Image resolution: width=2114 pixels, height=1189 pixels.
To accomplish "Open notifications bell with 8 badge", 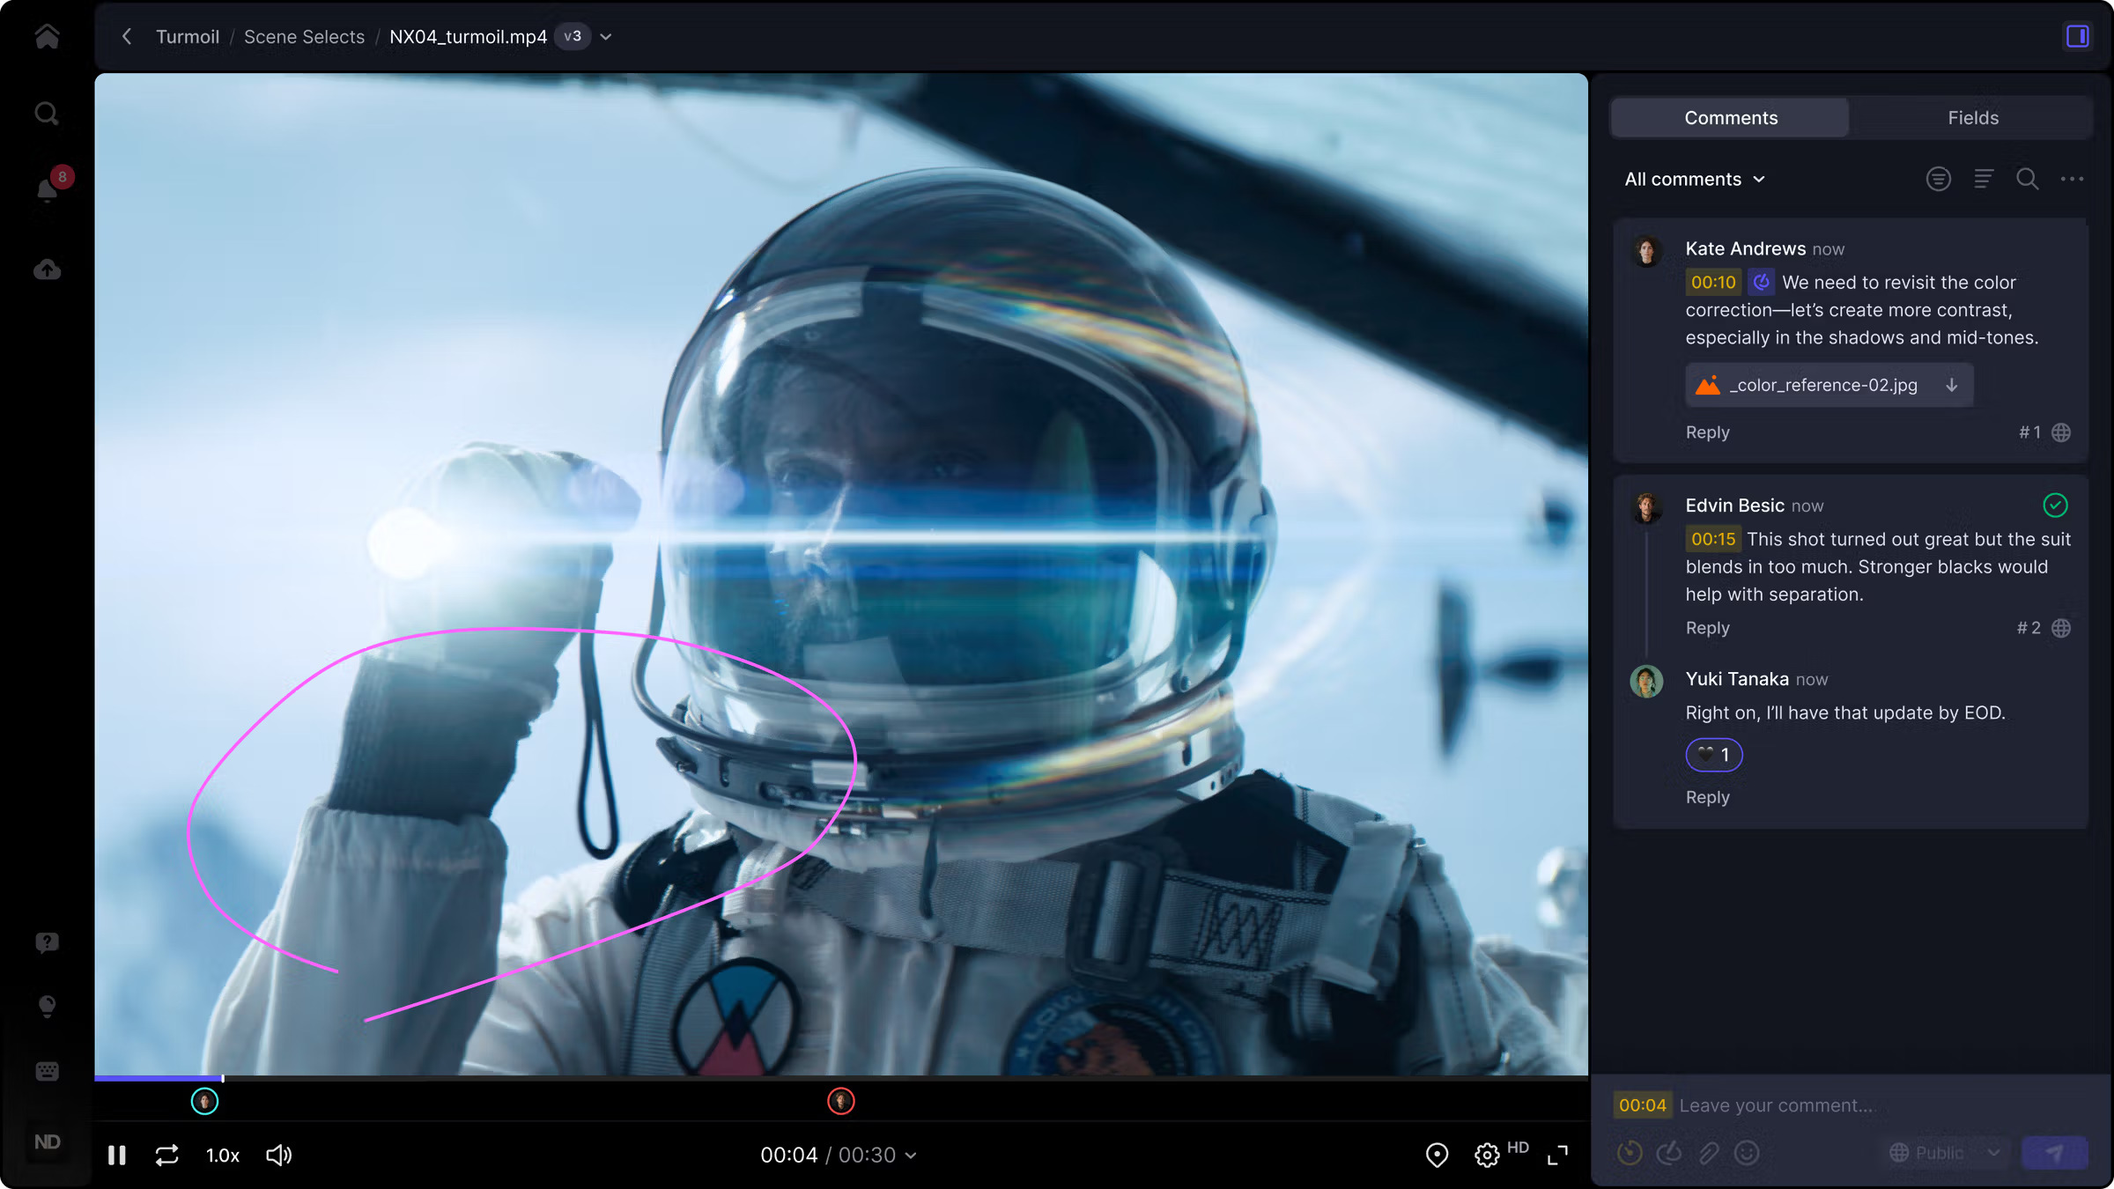I will pos(48,188).
